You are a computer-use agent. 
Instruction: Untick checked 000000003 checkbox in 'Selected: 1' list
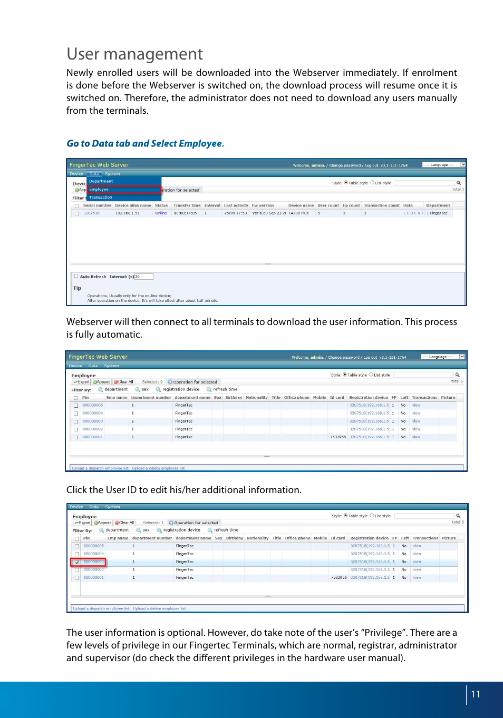[77, 562]
